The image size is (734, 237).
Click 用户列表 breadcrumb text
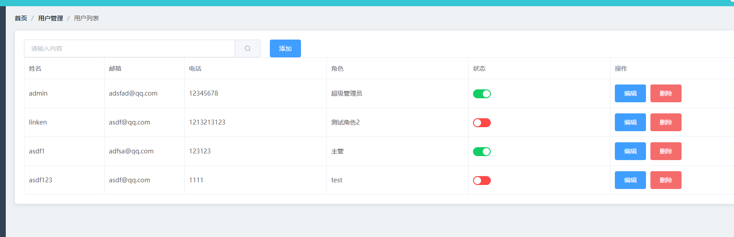(x=86, y=18)
